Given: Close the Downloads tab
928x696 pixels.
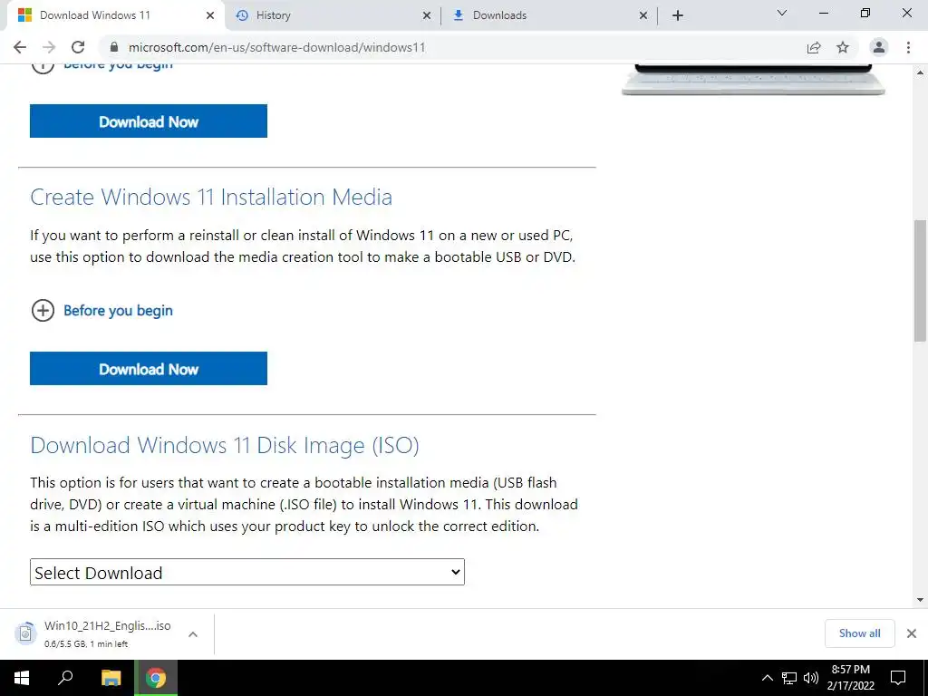Looking at the screenshot, I should click(643, 15).
